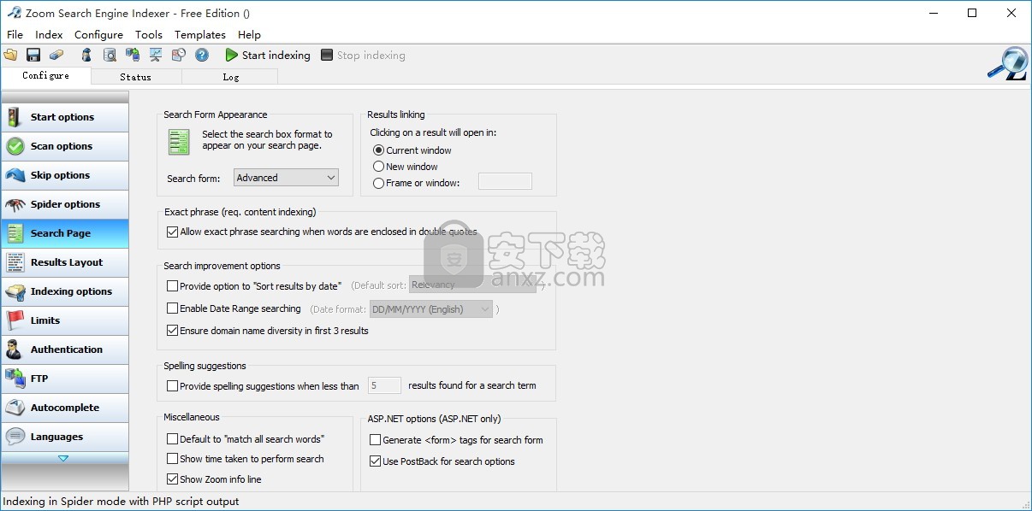Enable Generate form tags for search form

376,440
